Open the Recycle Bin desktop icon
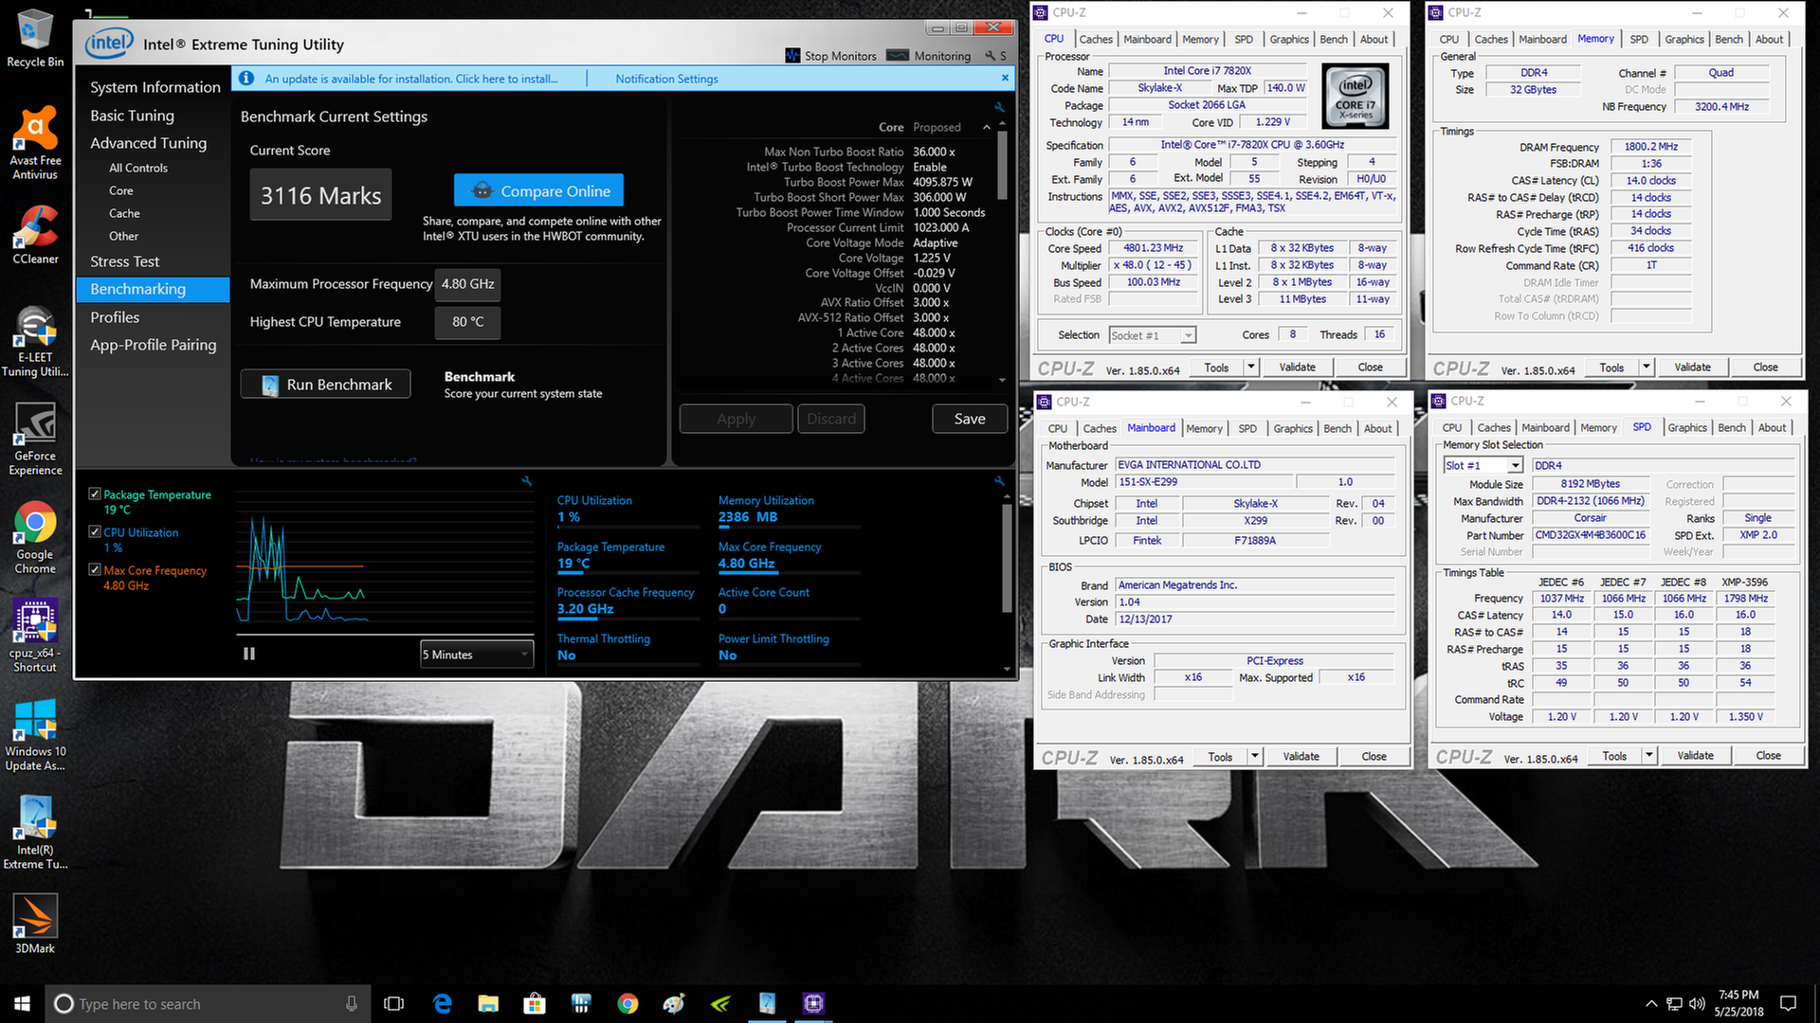1820x1023 pixels. click(35, 38)
